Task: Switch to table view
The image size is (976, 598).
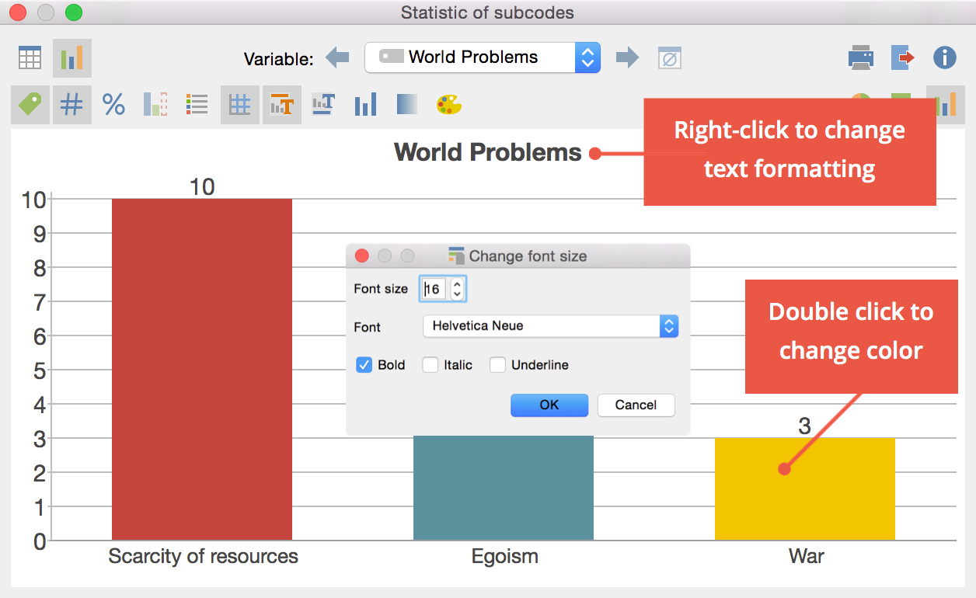Action: point(30,58)
